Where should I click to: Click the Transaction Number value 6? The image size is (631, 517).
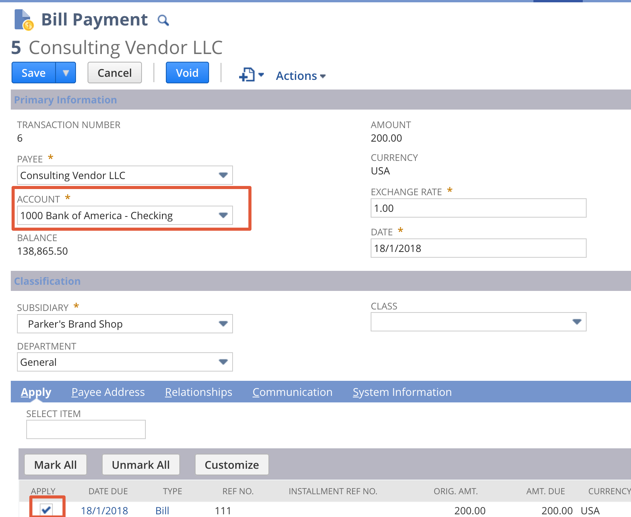[20, 138]
